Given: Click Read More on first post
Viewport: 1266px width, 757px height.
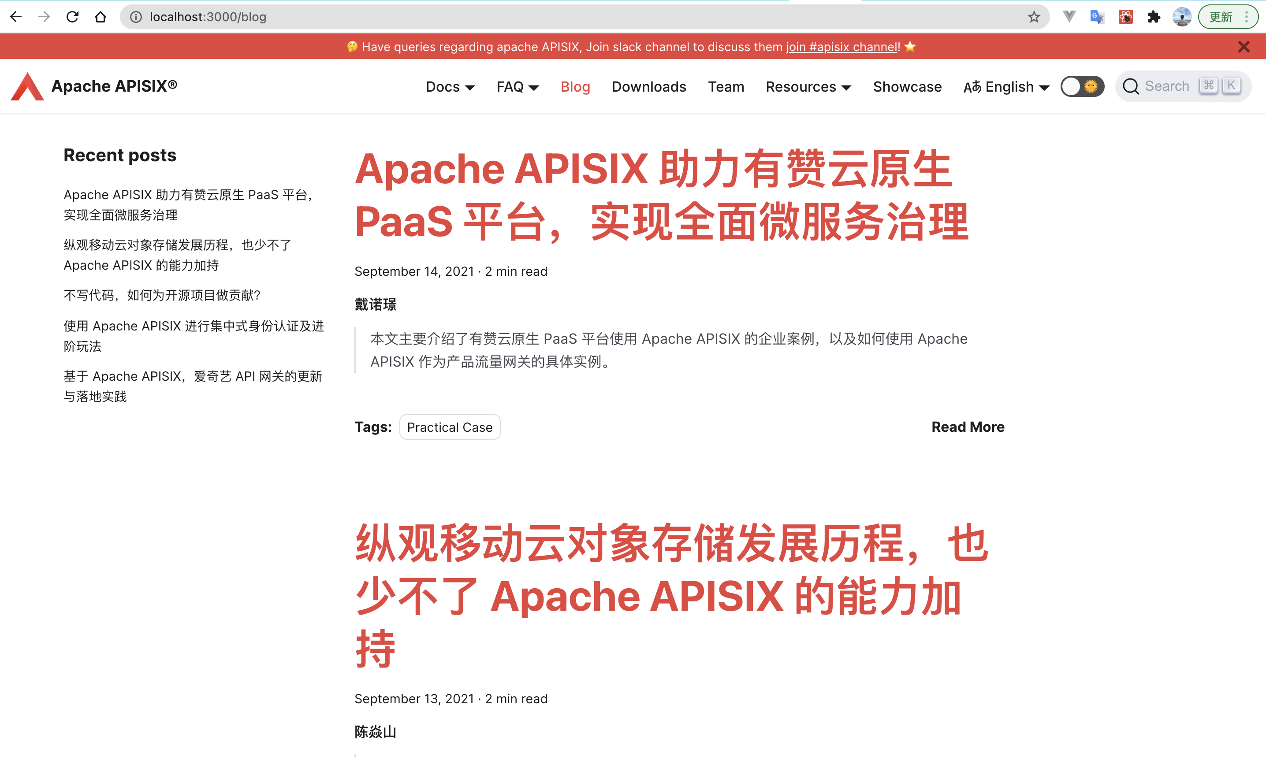Looking at the screenshot, I should [968, 427].
